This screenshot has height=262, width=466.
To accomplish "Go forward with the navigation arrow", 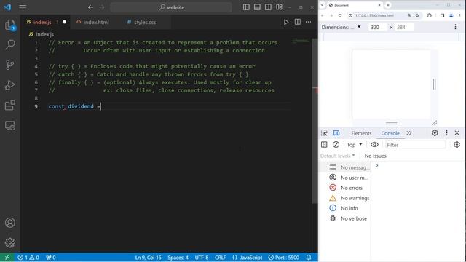I will tap(102, 7).
